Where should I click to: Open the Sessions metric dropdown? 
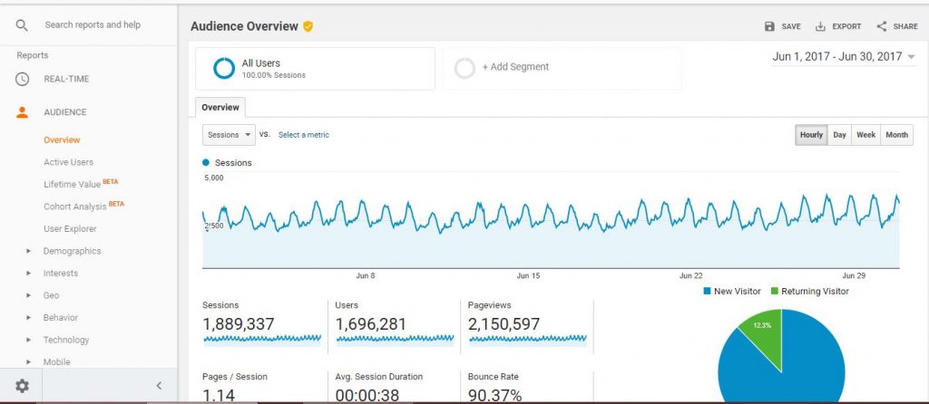click(229, 135)
